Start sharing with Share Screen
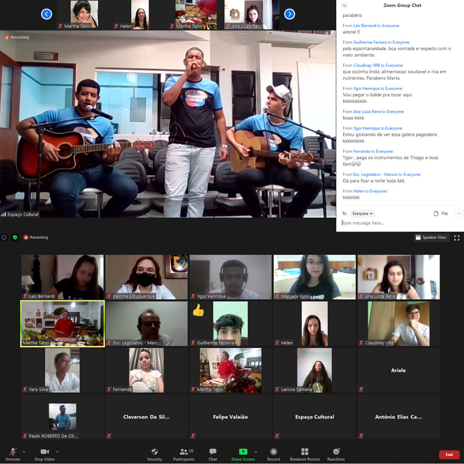Image resolution: width=464 pixels, height=464 pixels. (243, 453)
